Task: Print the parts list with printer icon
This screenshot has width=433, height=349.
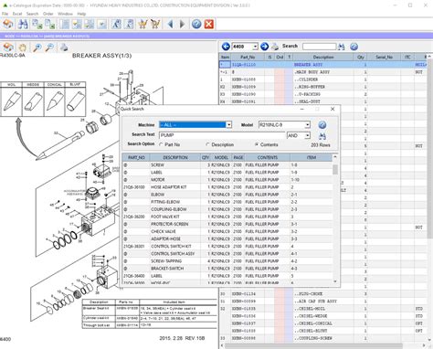Action: click(x=275, y=47)
